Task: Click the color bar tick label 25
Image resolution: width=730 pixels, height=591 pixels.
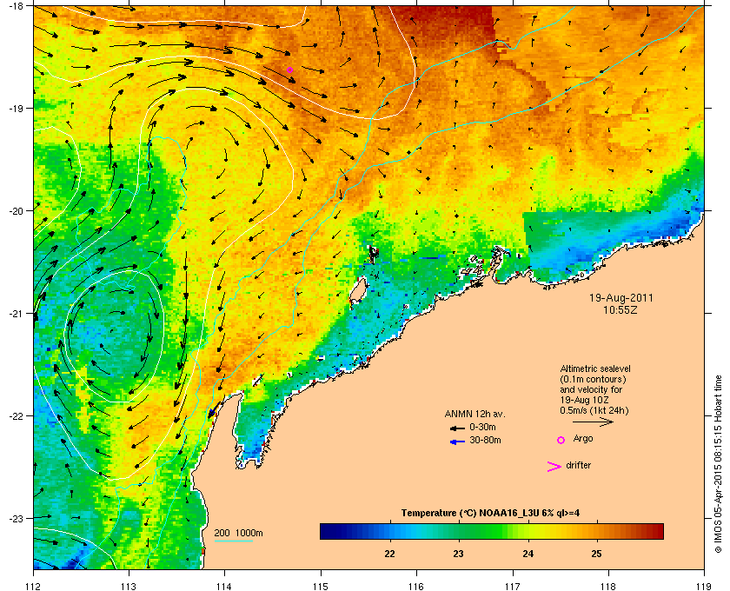Action: [x=596, y=554]
